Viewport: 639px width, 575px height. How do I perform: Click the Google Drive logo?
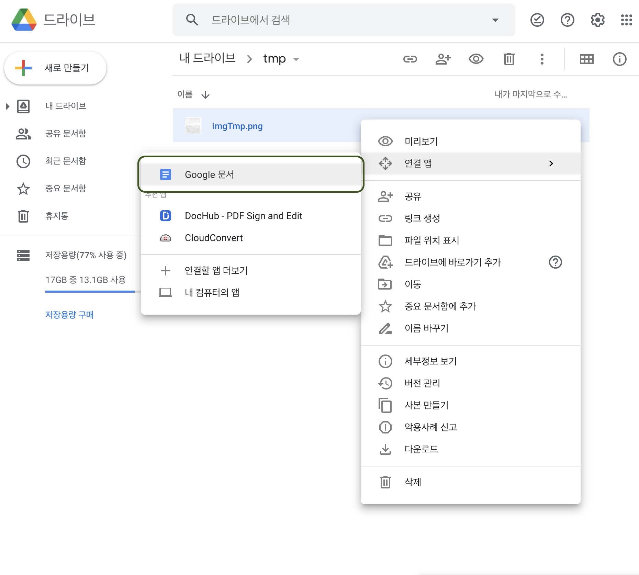click(24, 20)
